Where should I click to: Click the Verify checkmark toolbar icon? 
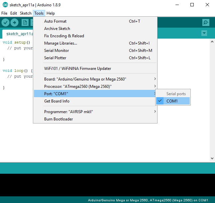5,22
